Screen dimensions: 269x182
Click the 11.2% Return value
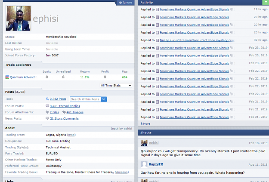point(85,77)
